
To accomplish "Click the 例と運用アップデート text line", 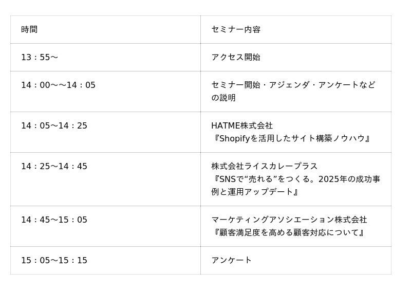I will point(255,192).
